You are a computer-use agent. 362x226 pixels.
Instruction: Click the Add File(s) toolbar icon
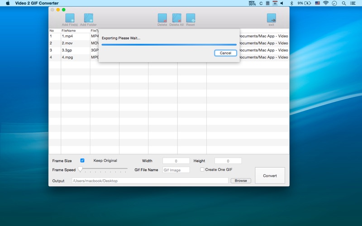tap(70, 18)
